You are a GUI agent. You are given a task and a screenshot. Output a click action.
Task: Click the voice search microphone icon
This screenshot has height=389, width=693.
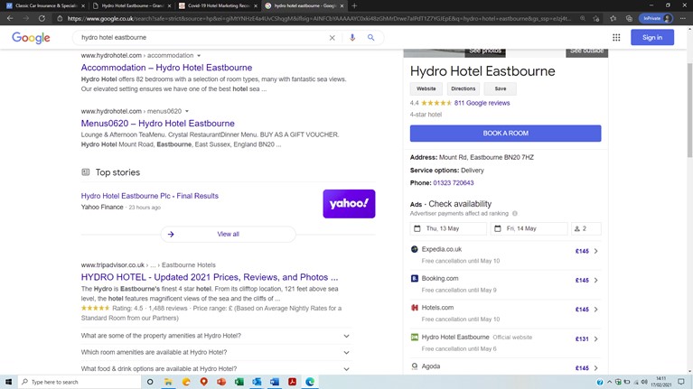(352, 38)
